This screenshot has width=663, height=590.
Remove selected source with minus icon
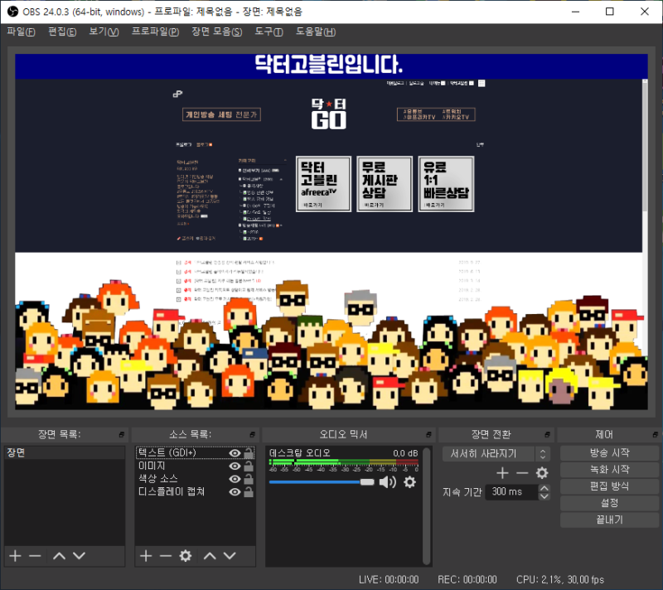[x=166, y=556]
